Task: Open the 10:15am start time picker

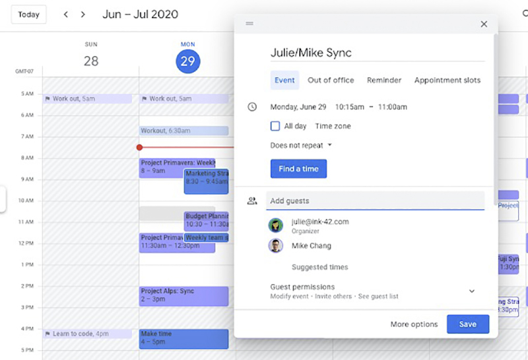Action: coord(350,107)
